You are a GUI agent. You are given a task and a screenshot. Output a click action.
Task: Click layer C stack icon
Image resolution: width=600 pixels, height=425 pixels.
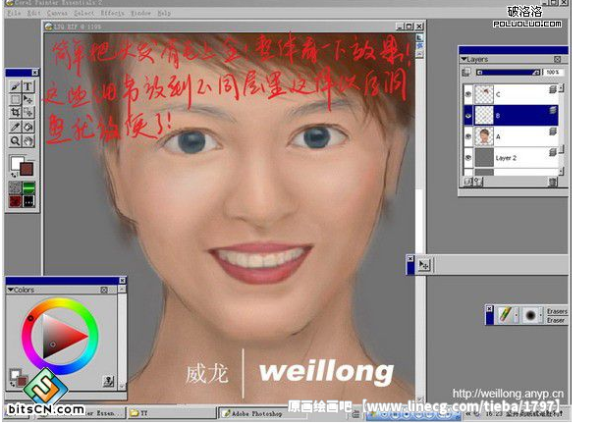pos(553,89)
